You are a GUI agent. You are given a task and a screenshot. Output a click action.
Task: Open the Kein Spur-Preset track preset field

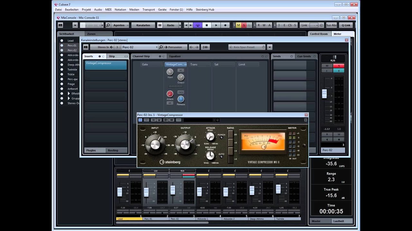click(x=247, y=47)
